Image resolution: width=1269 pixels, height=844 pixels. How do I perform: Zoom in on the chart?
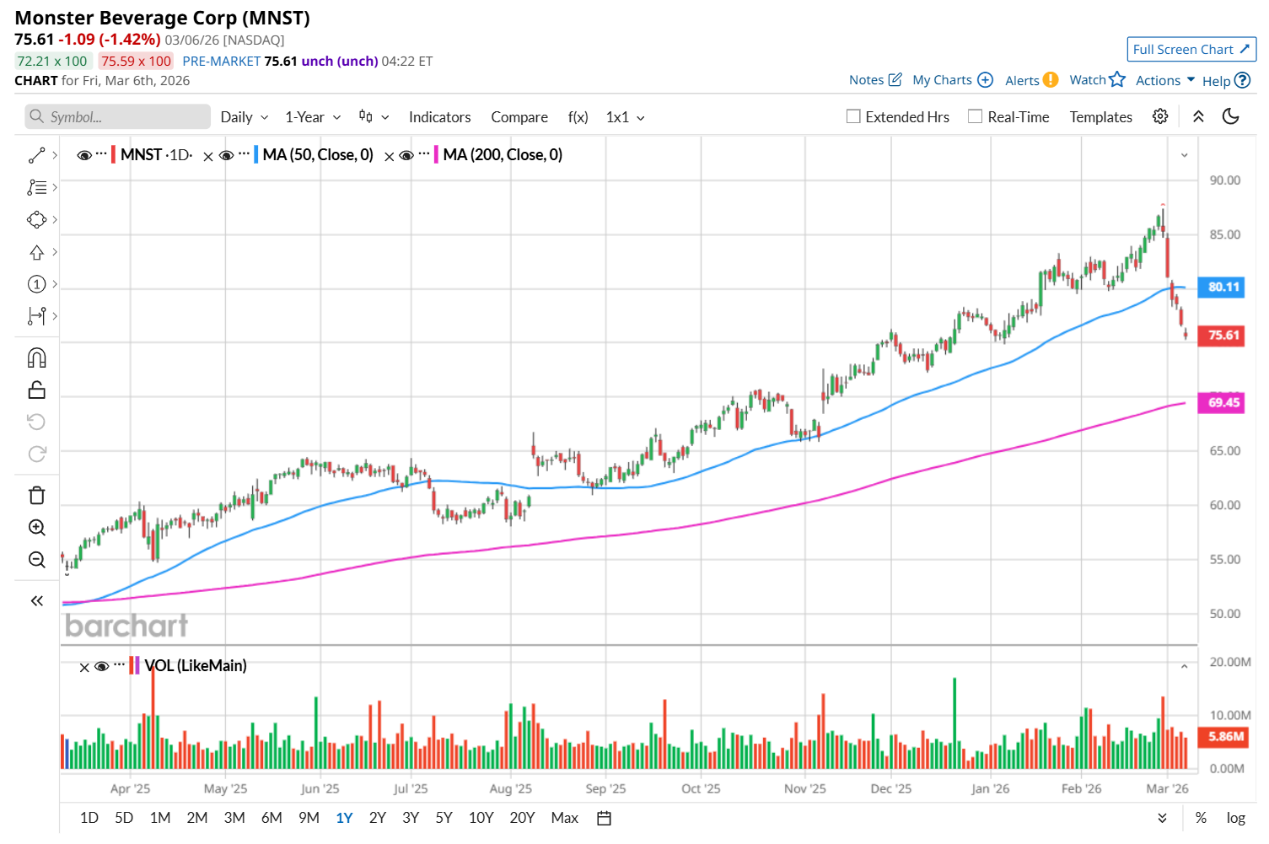point(36,528)
